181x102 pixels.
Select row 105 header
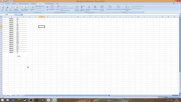[x=1, y=27]
